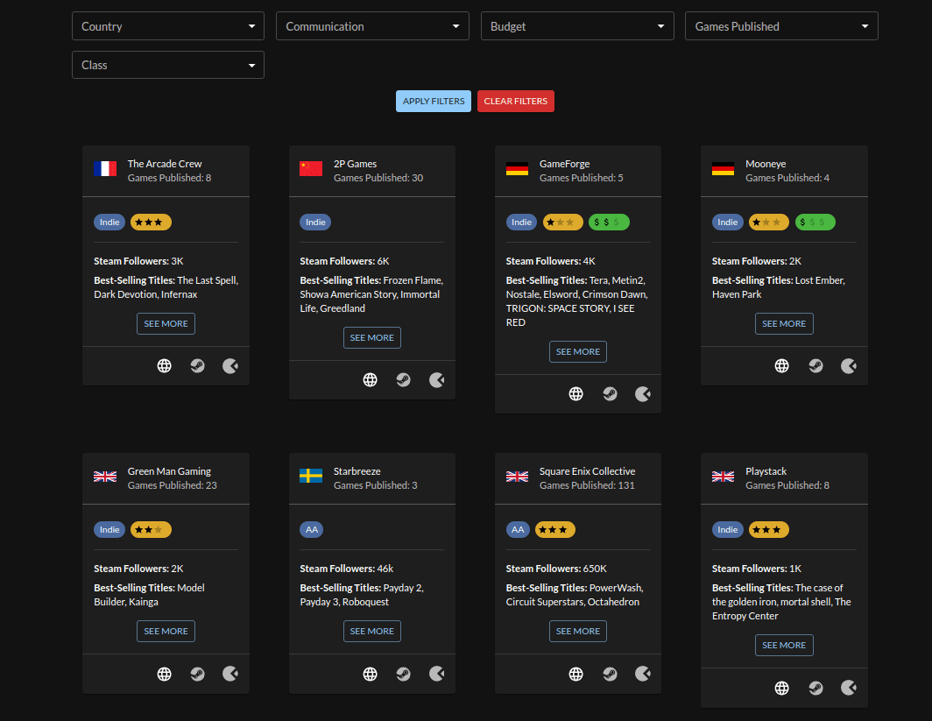Click the text "Games Published: 30"
932x721 pixels.
tap(378, 178)
